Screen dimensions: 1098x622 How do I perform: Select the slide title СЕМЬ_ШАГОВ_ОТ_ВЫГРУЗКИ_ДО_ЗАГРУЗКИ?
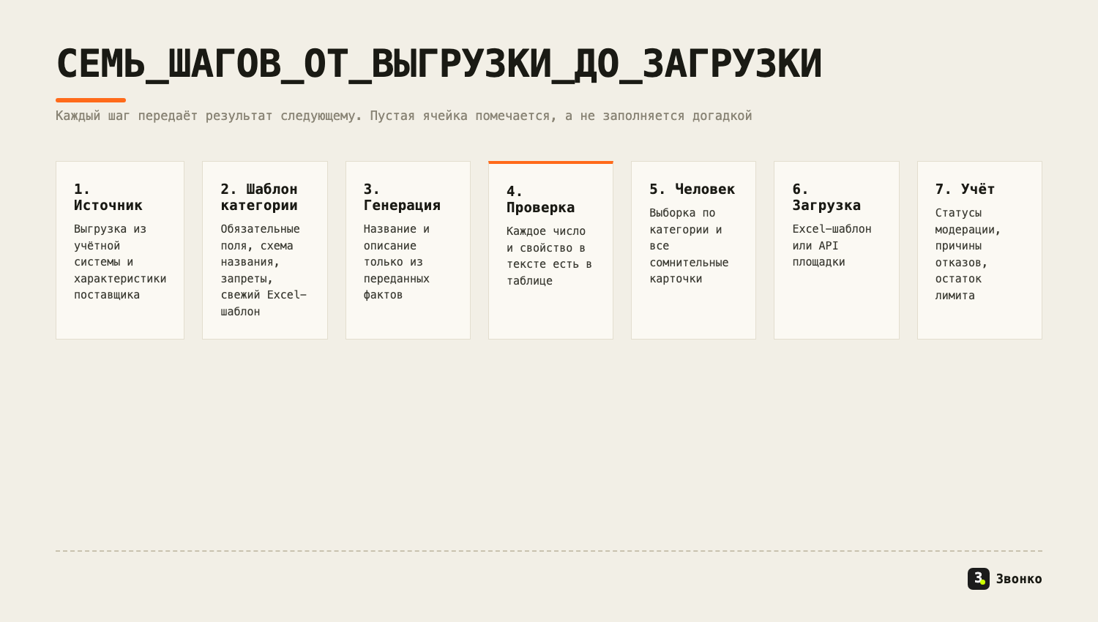(439, 64)
